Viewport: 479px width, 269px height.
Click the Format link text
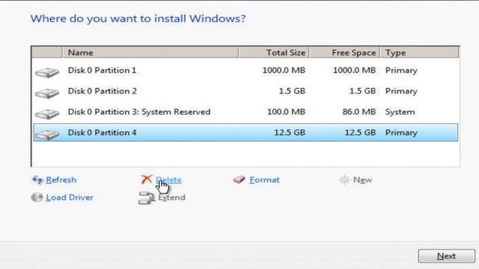pos(264,179)
